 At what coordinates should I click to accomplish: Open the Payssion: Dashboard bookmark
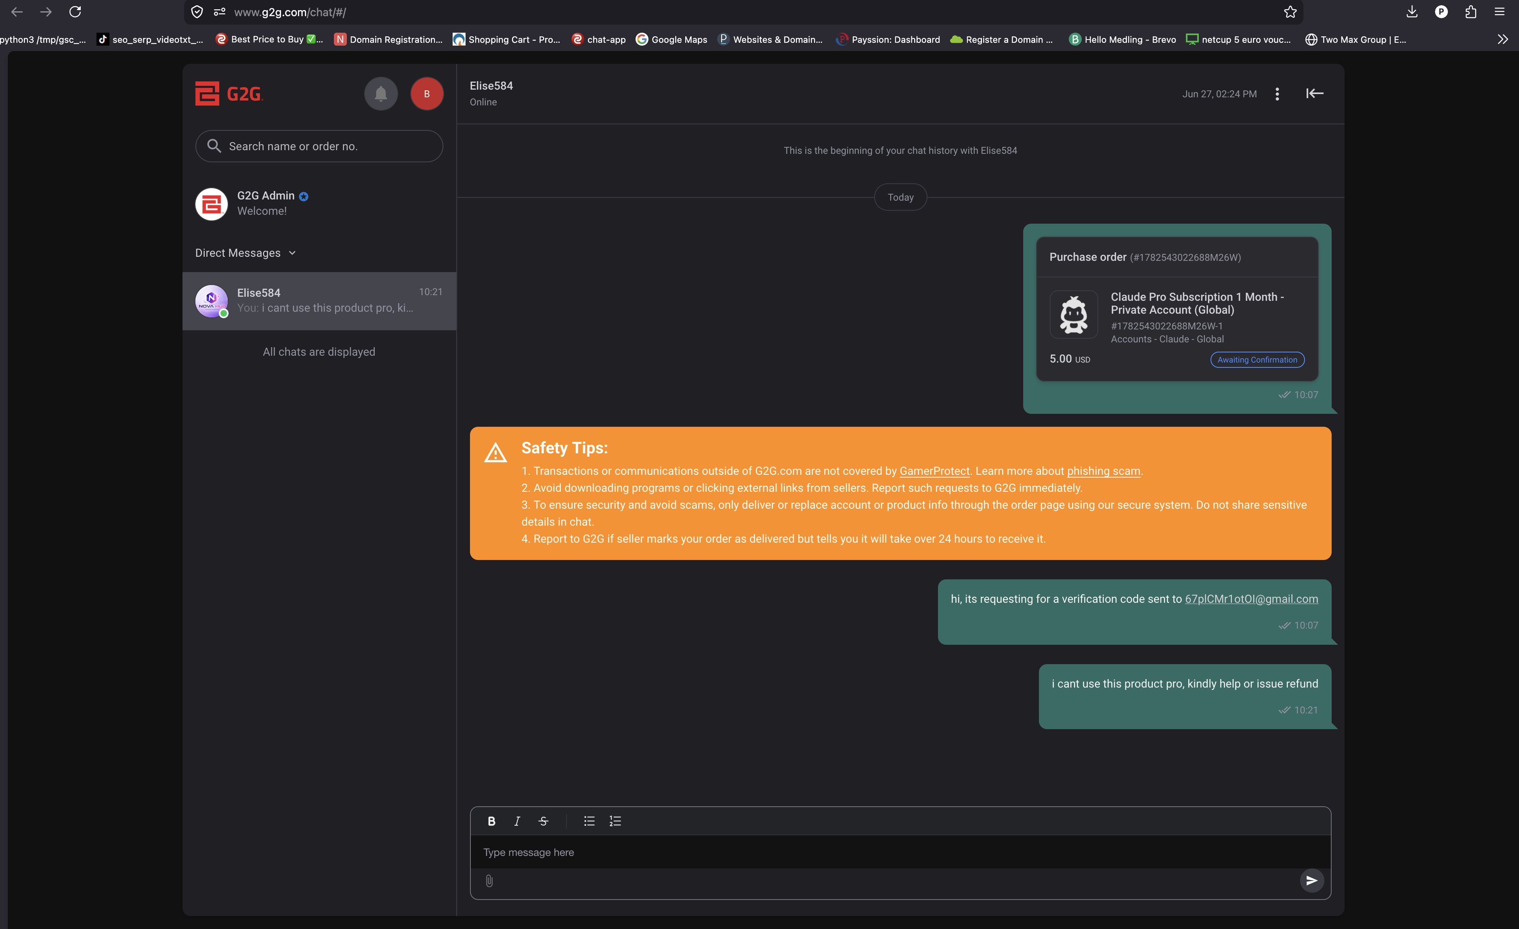pos(888,40)
